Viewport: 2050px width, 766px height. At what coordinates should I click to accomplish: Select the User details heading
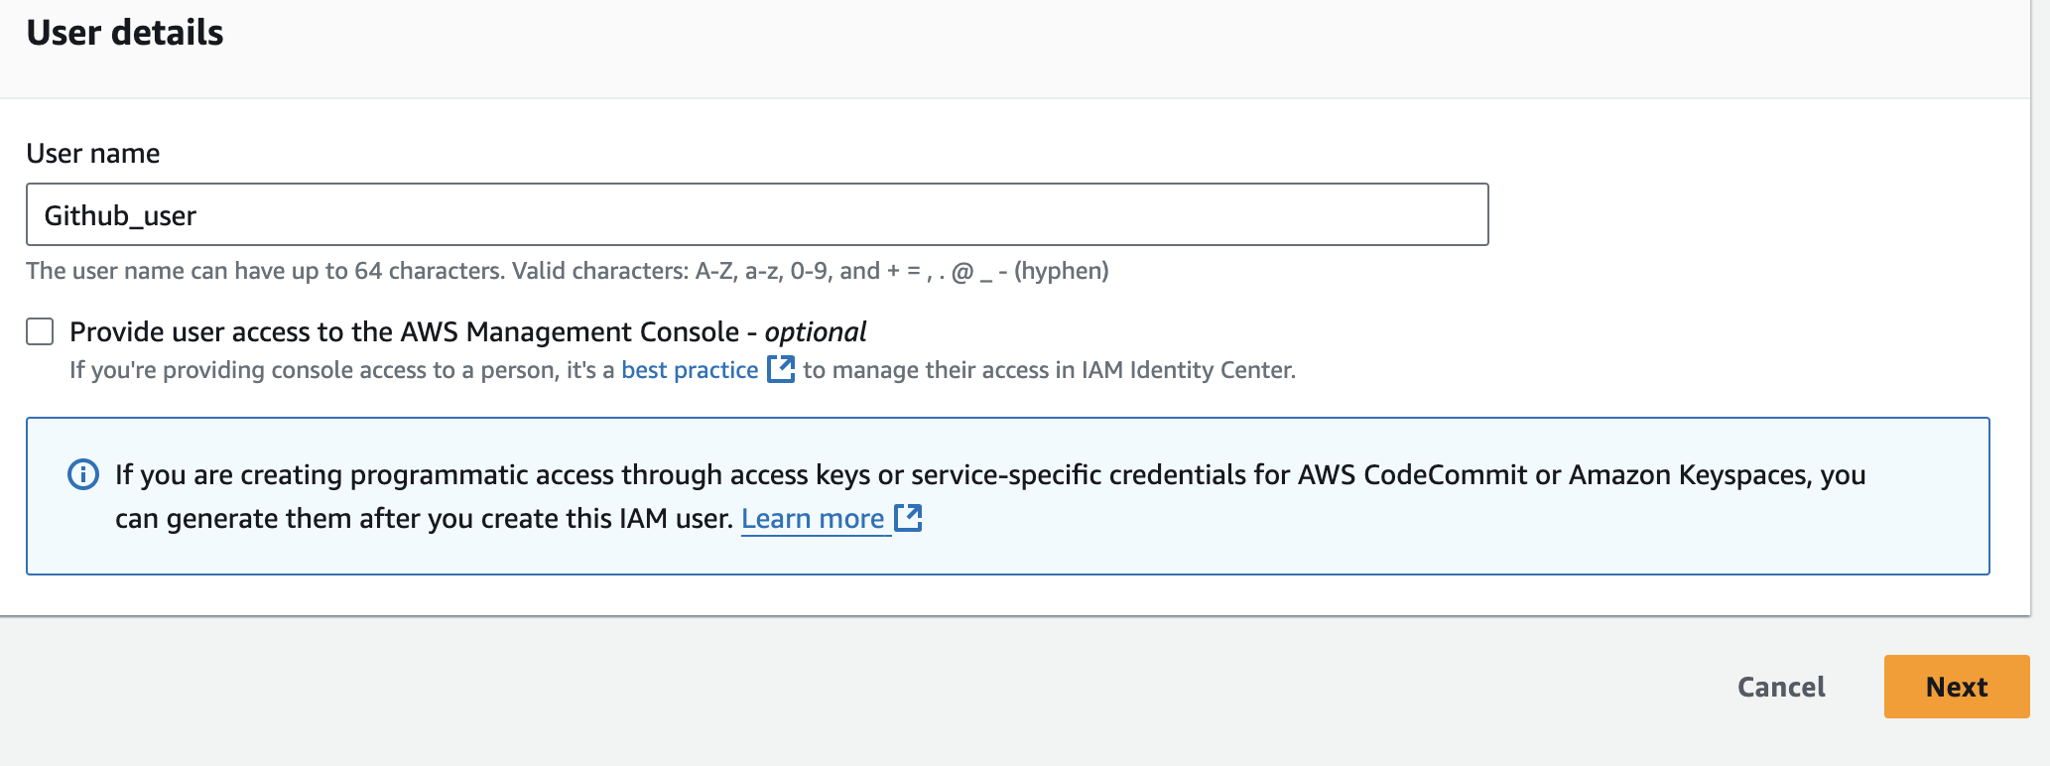tap(125, 33)
